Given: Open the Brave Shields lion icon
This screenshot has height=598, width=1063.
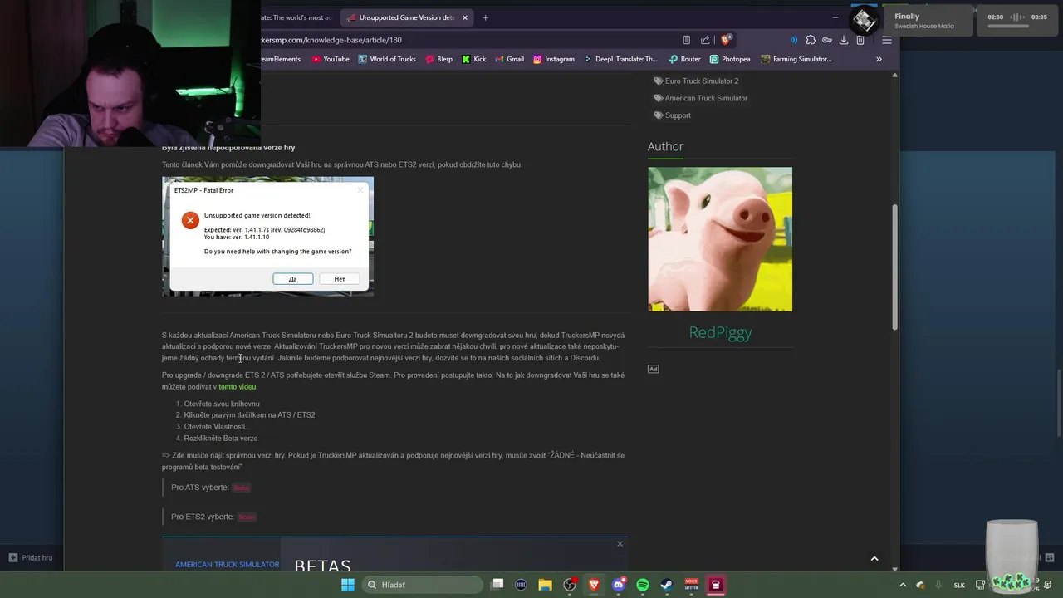Looking at the screenshot, I should [726, 39].
